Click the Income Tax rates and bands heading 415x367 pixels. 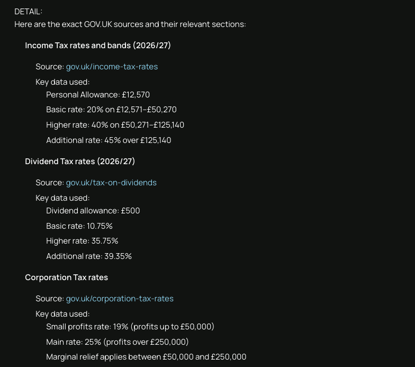point(98,46)
